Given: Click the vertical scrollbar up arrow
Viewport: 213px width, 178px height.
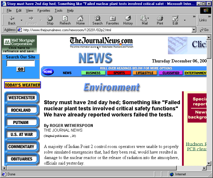Looking at the screenshot, I should tap(209, 37).
